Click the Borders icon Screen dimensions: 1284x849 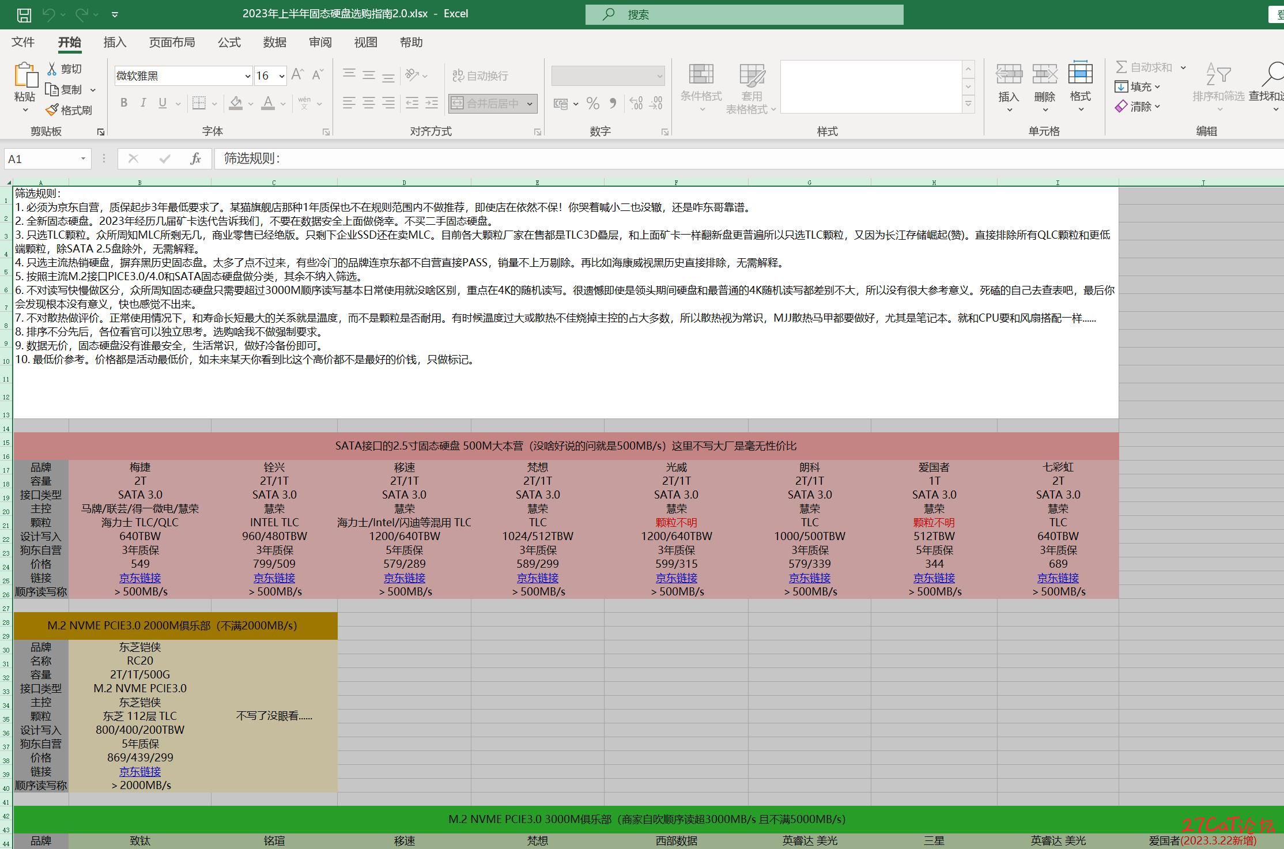199,103
